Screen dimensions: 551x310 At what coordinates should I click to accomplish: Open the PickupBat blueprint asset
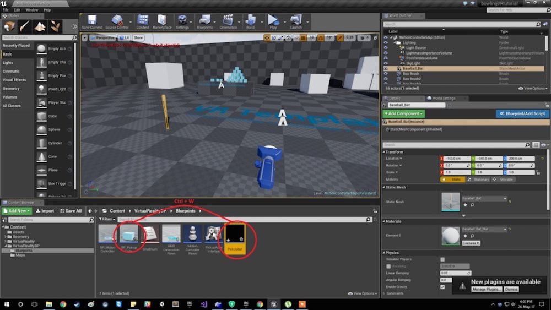click(x=235, y=239)
